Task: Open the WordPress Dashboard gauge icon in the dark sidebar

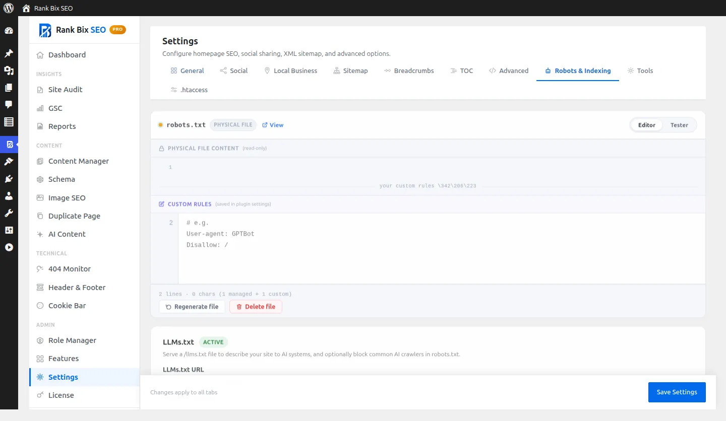Action: [9, 31]
